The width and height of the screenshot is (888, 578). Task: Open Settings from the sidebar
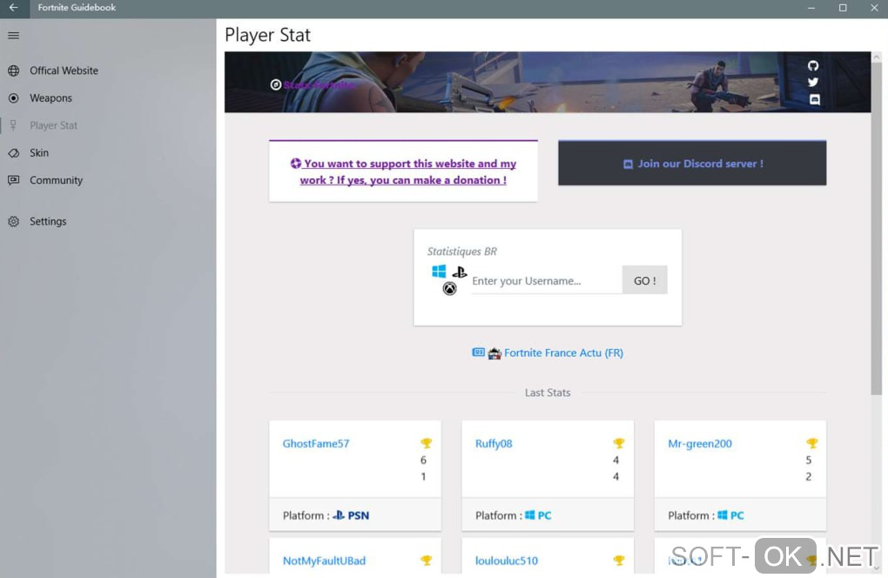pos(48,221)
